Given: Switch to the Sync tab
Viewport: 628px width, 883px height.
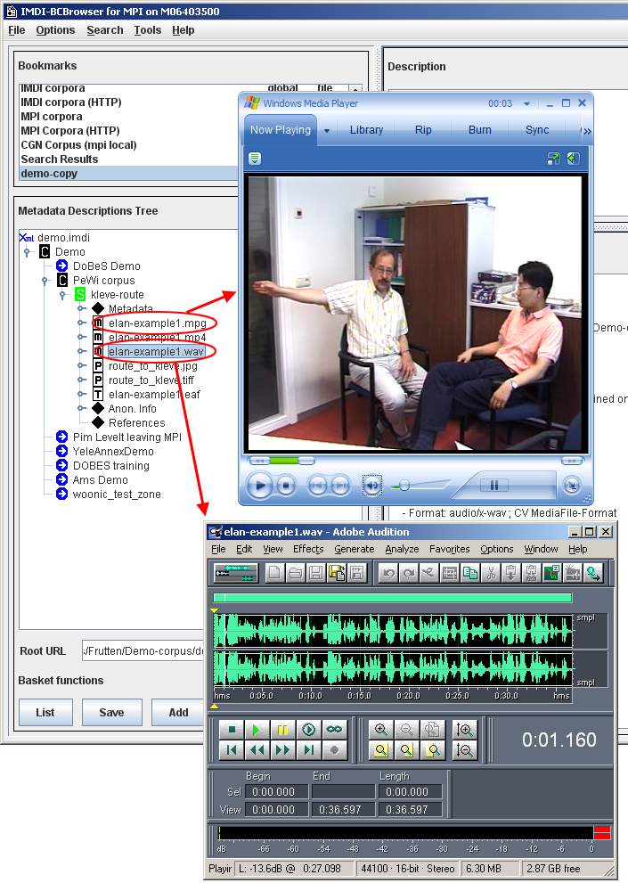Looking at the screenshot, I should (x=537, y=130).
